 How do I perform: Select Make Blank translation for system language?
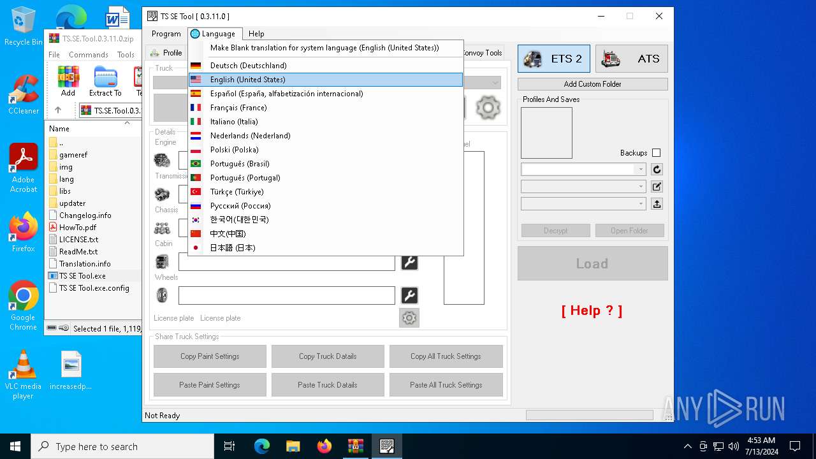(x=325, y=48)
